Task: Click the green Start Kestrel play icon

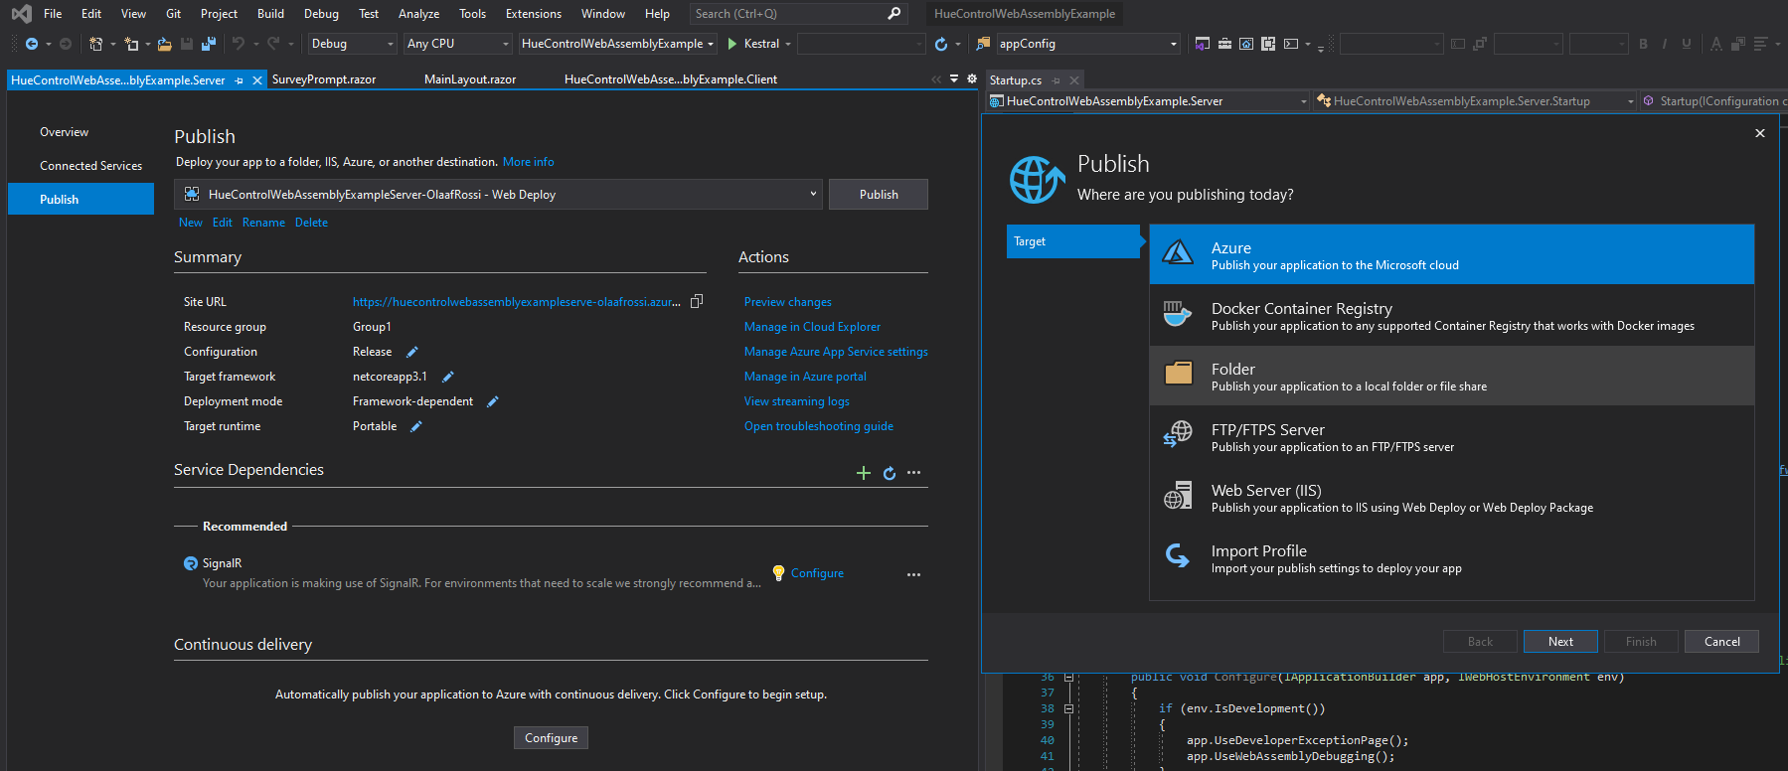Action: click(x=732, y=44)
